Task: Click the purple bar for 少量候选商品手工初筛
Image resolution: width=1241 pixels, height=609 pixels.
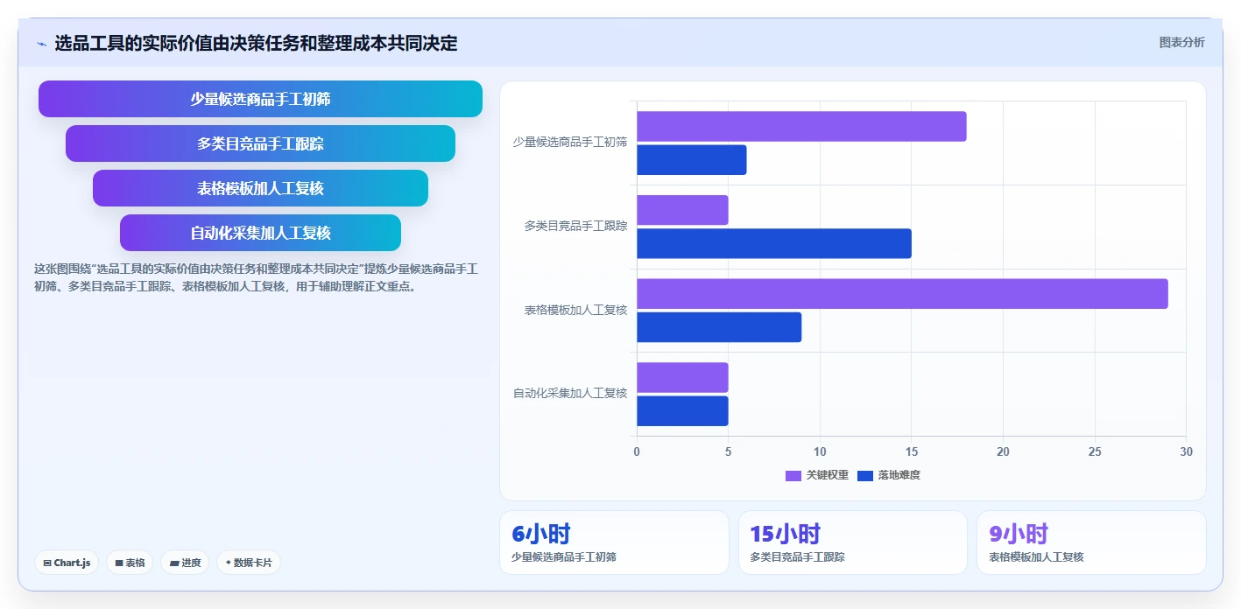Action: 801,126
